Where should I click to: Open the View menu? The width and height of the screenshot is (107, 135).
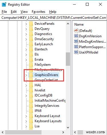pyautogui.click(x=24, y=12)
